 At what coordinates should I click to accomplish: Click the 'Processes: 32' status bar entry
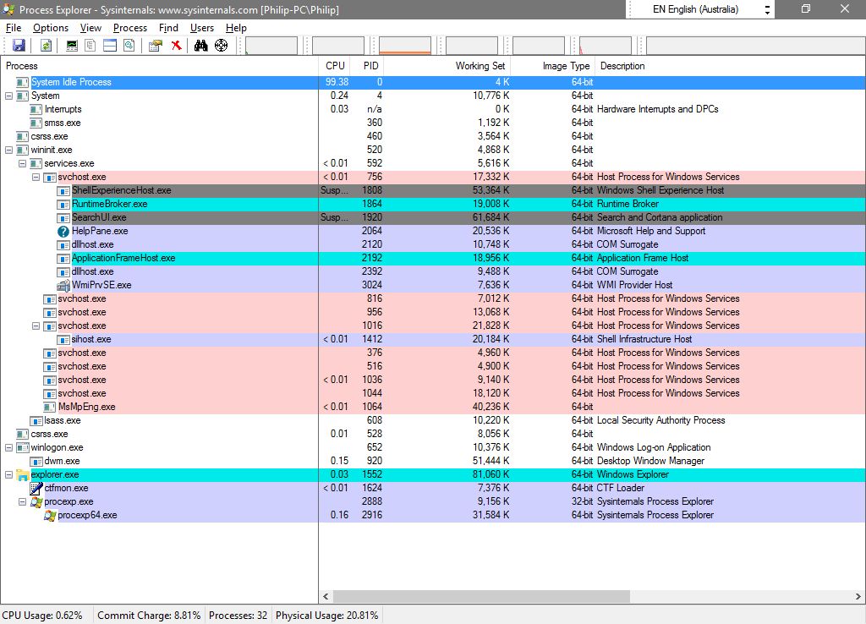point(238,616)
